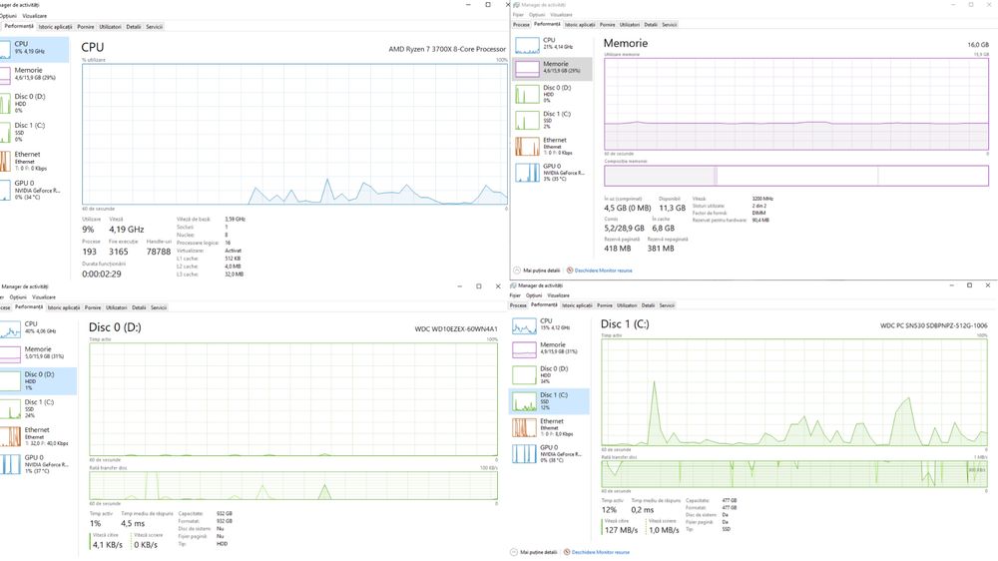998x561 pixels.
Task: Choose CPU entry in Disc 0 (D:) window sidebar
Action: click(x=38, y=328)
